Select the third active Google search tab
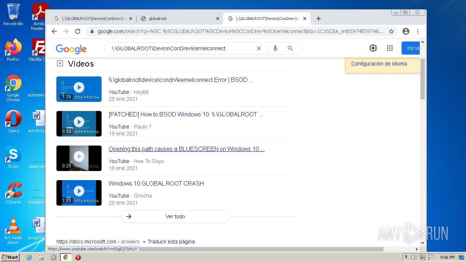Viewport: 466px width, 262px height. point(267,19)
